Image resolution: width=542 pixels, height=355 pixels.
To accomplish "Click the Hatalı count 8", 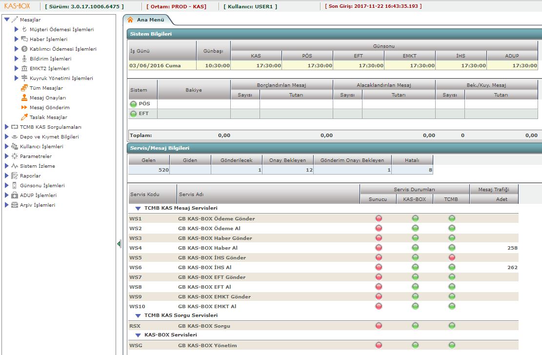I will tap(430, 170).
